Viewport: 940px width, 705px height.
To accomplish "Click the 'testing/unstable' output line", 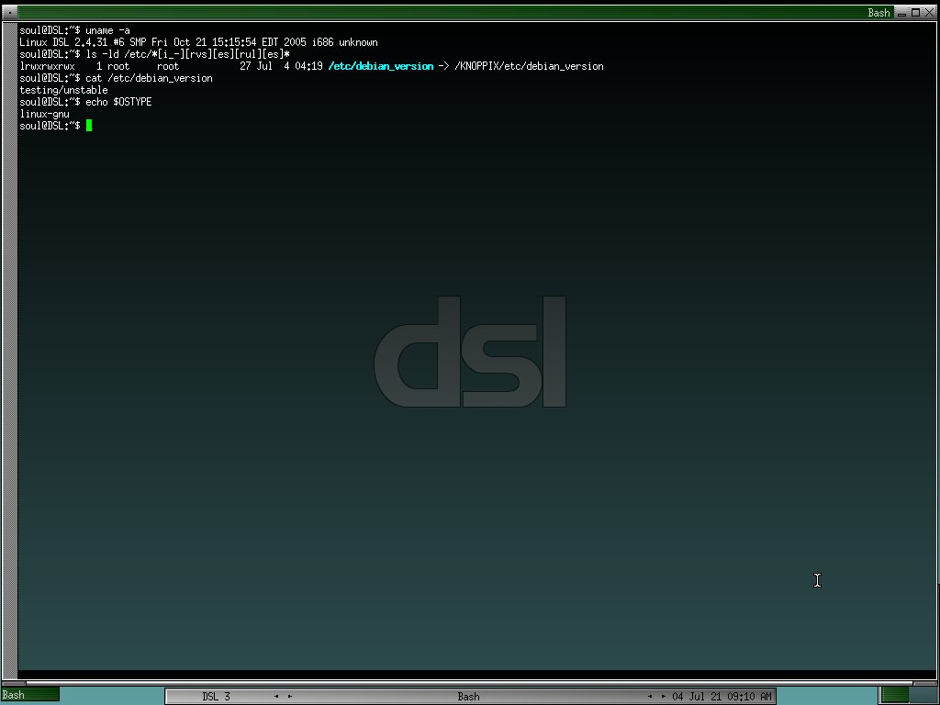I will click(63, 90).
